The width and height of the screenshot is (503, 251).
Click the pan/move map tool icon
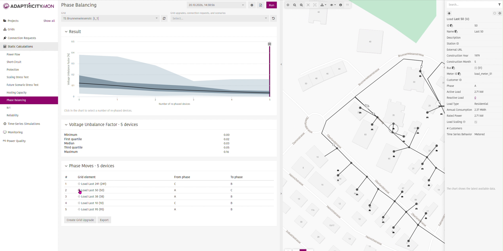(288, 5)
